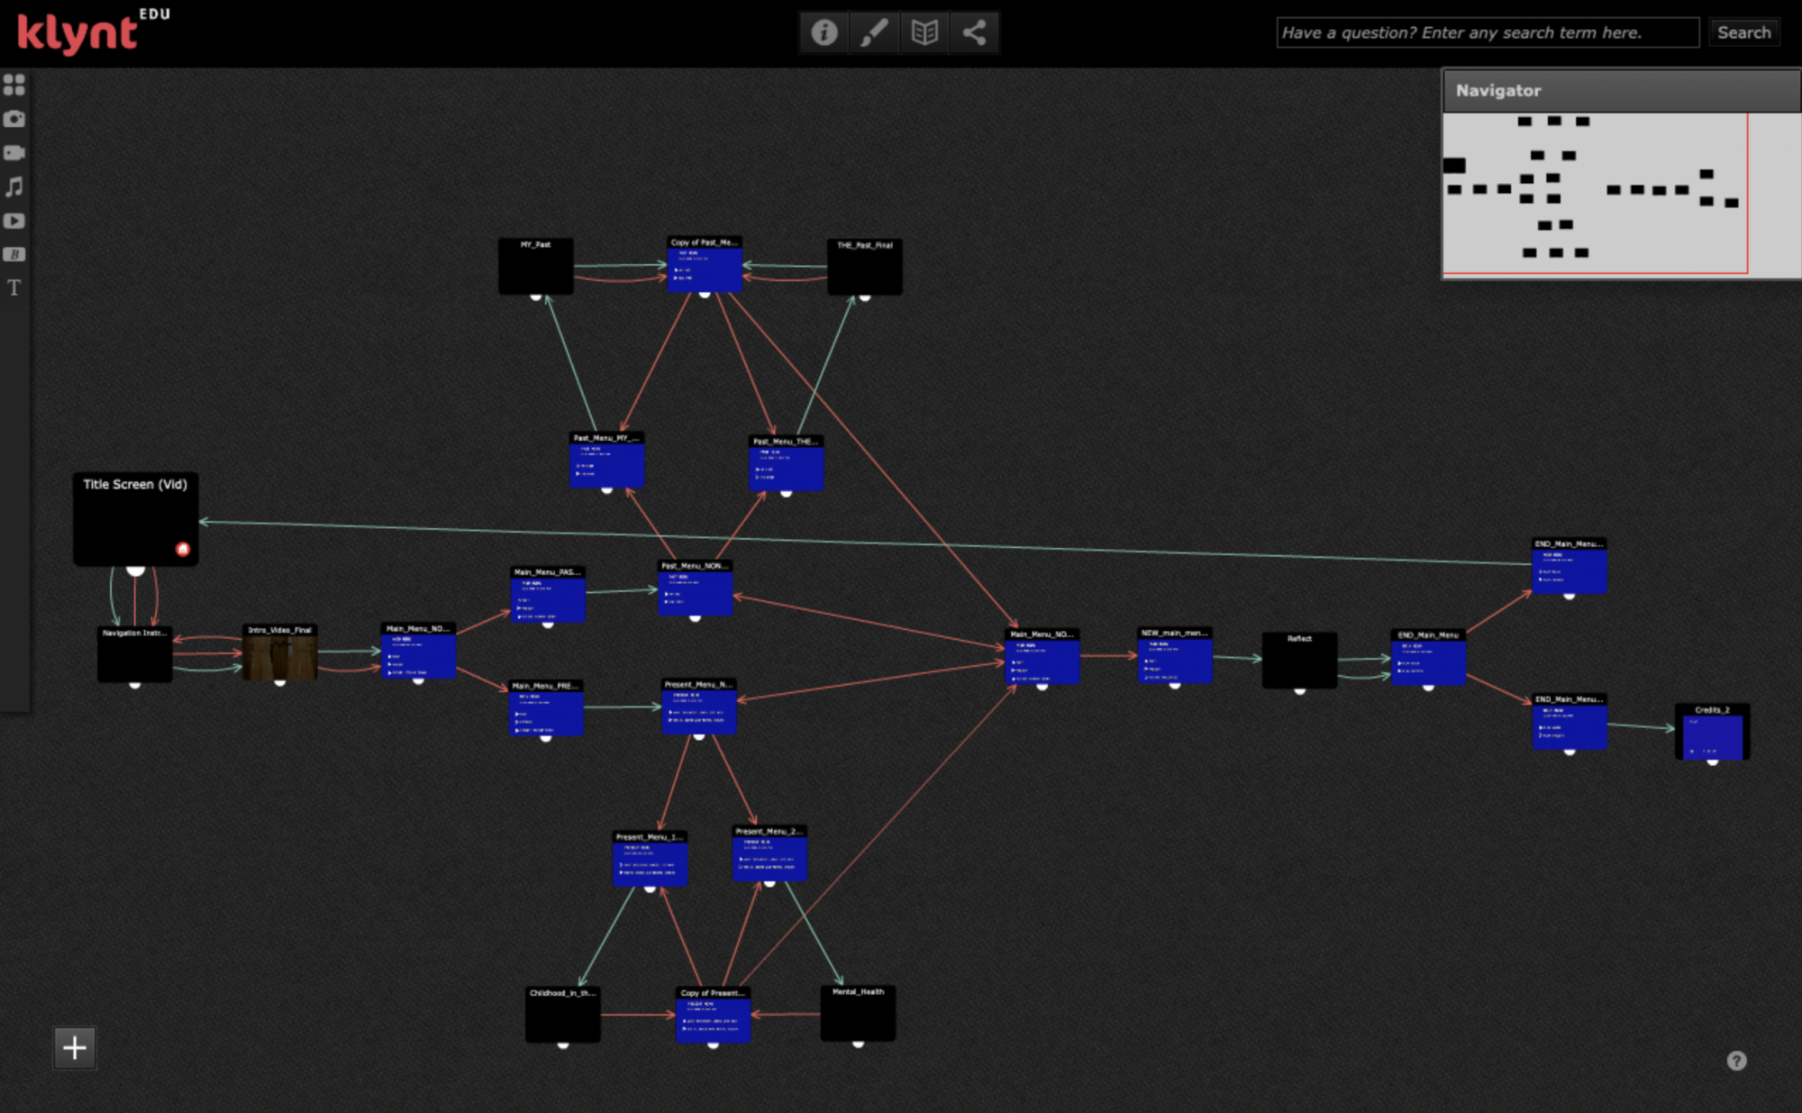1802x1113 pixels.
Task: Open the book documentation icon
Action: pyautogui.click(x=924, y=32)
